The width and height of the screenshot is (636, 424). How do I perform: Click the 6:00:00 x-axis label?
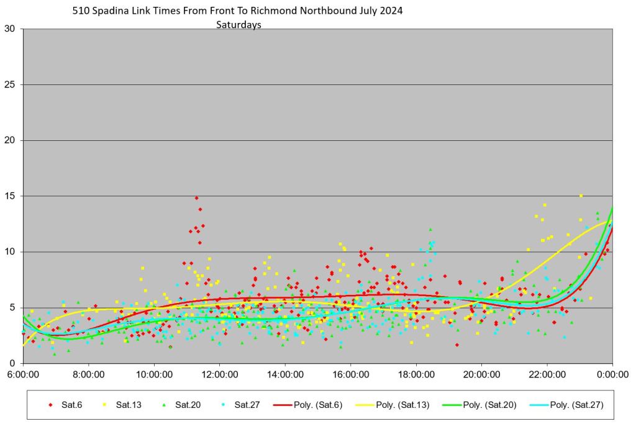click(23, 374)
